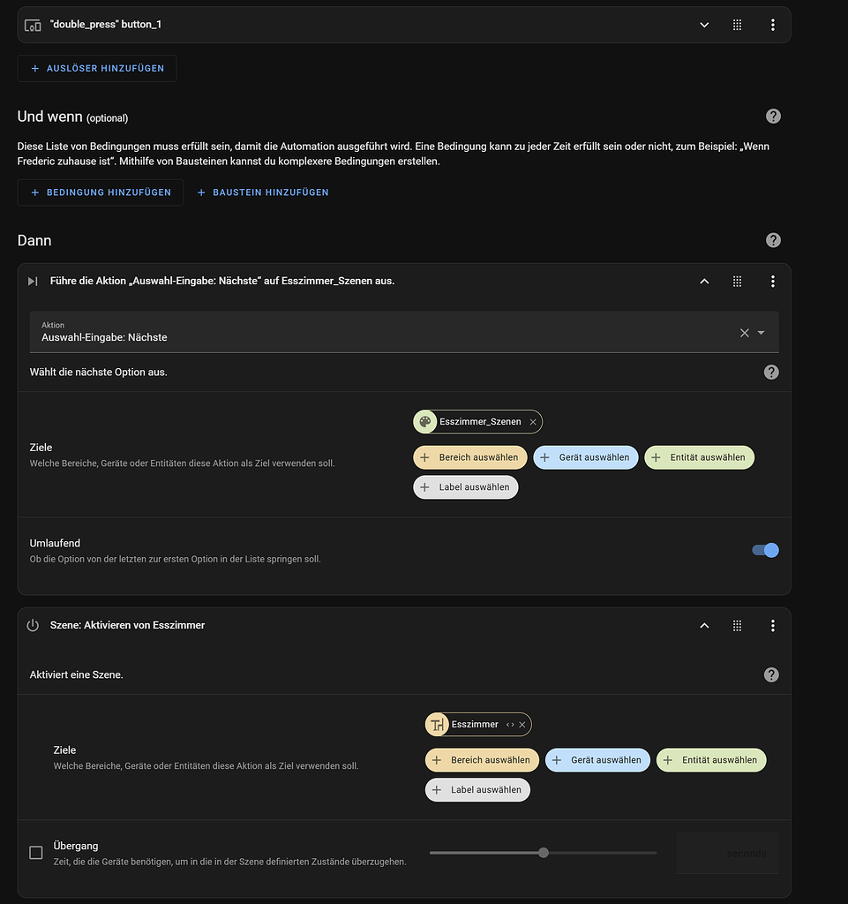Collapse the scene action card

click(704, 625)
